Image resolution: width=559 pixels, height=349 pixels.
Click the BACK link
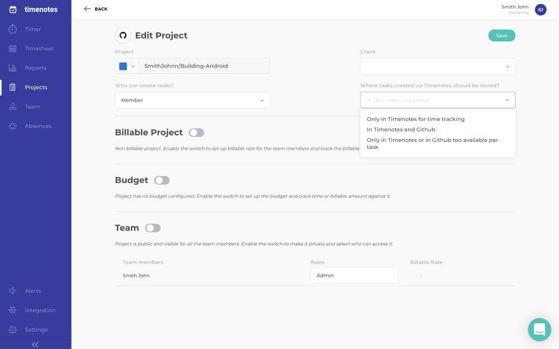pyautogui.click(x=101, y=9)
